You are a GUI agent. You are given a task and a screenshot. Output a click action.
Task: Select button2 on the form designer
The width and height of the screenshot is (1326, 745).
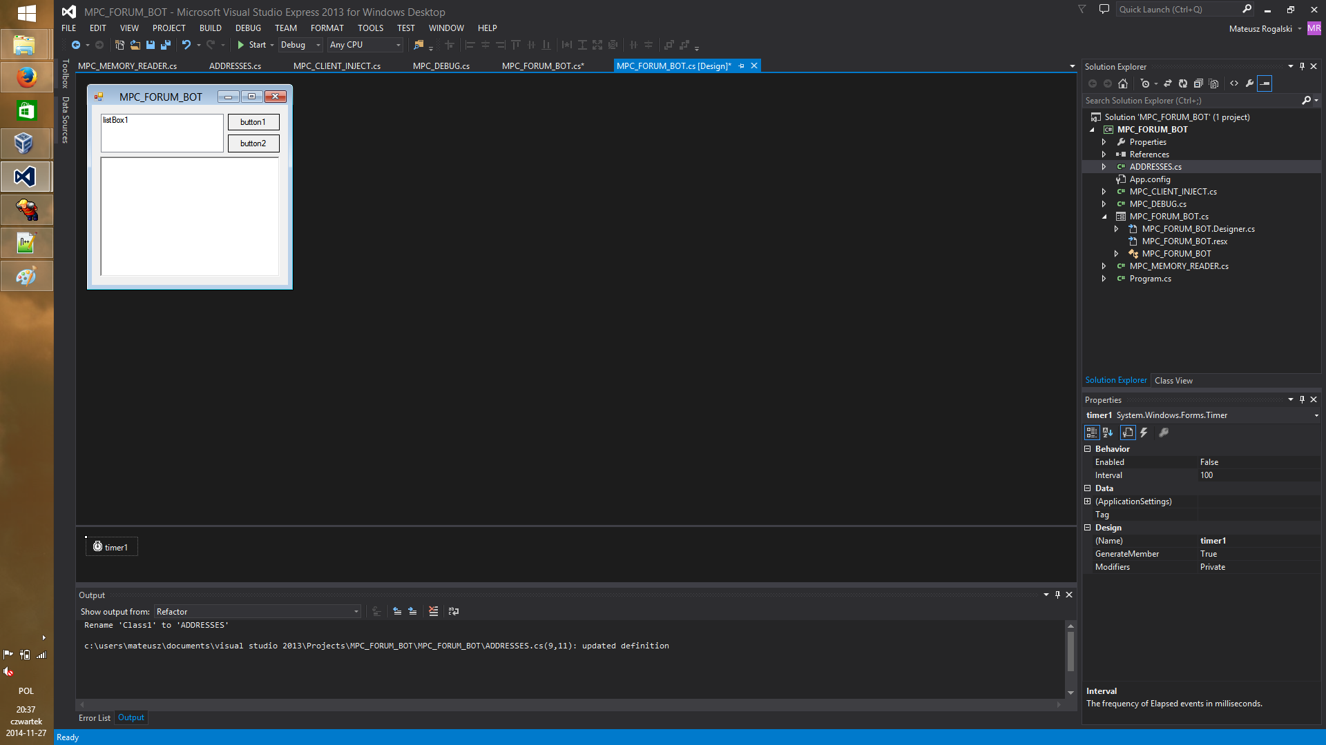pos(253,143)
